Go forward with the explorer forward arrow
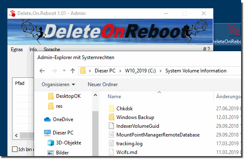 tap(54, 71)
